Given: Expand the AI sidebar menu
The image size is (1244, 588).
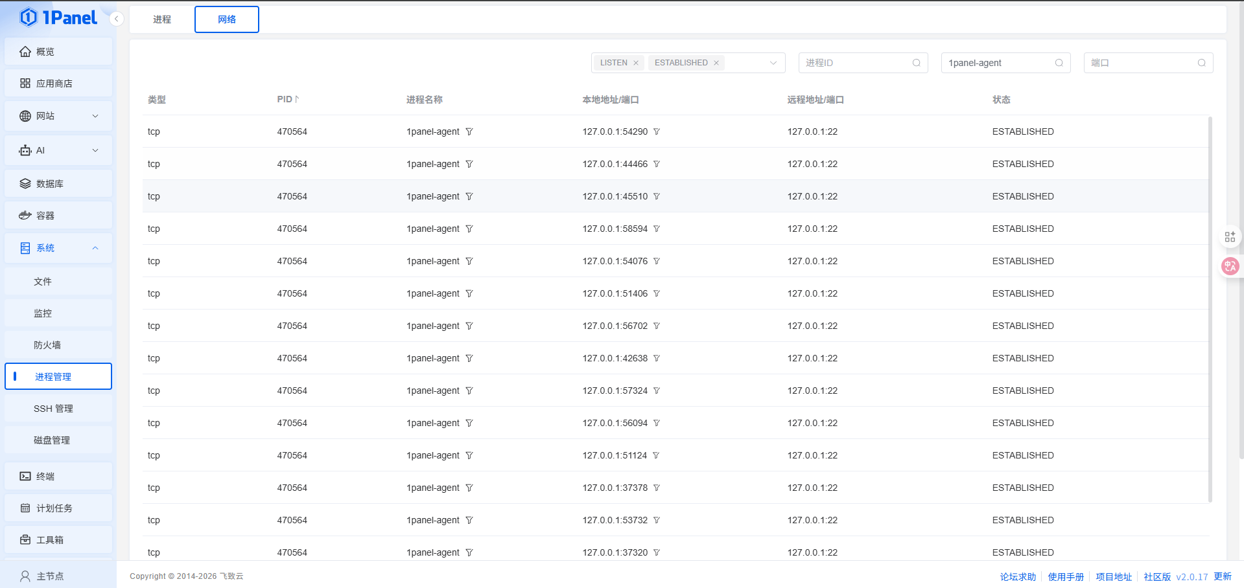Looking at the screenshot, I should [58, 150].
